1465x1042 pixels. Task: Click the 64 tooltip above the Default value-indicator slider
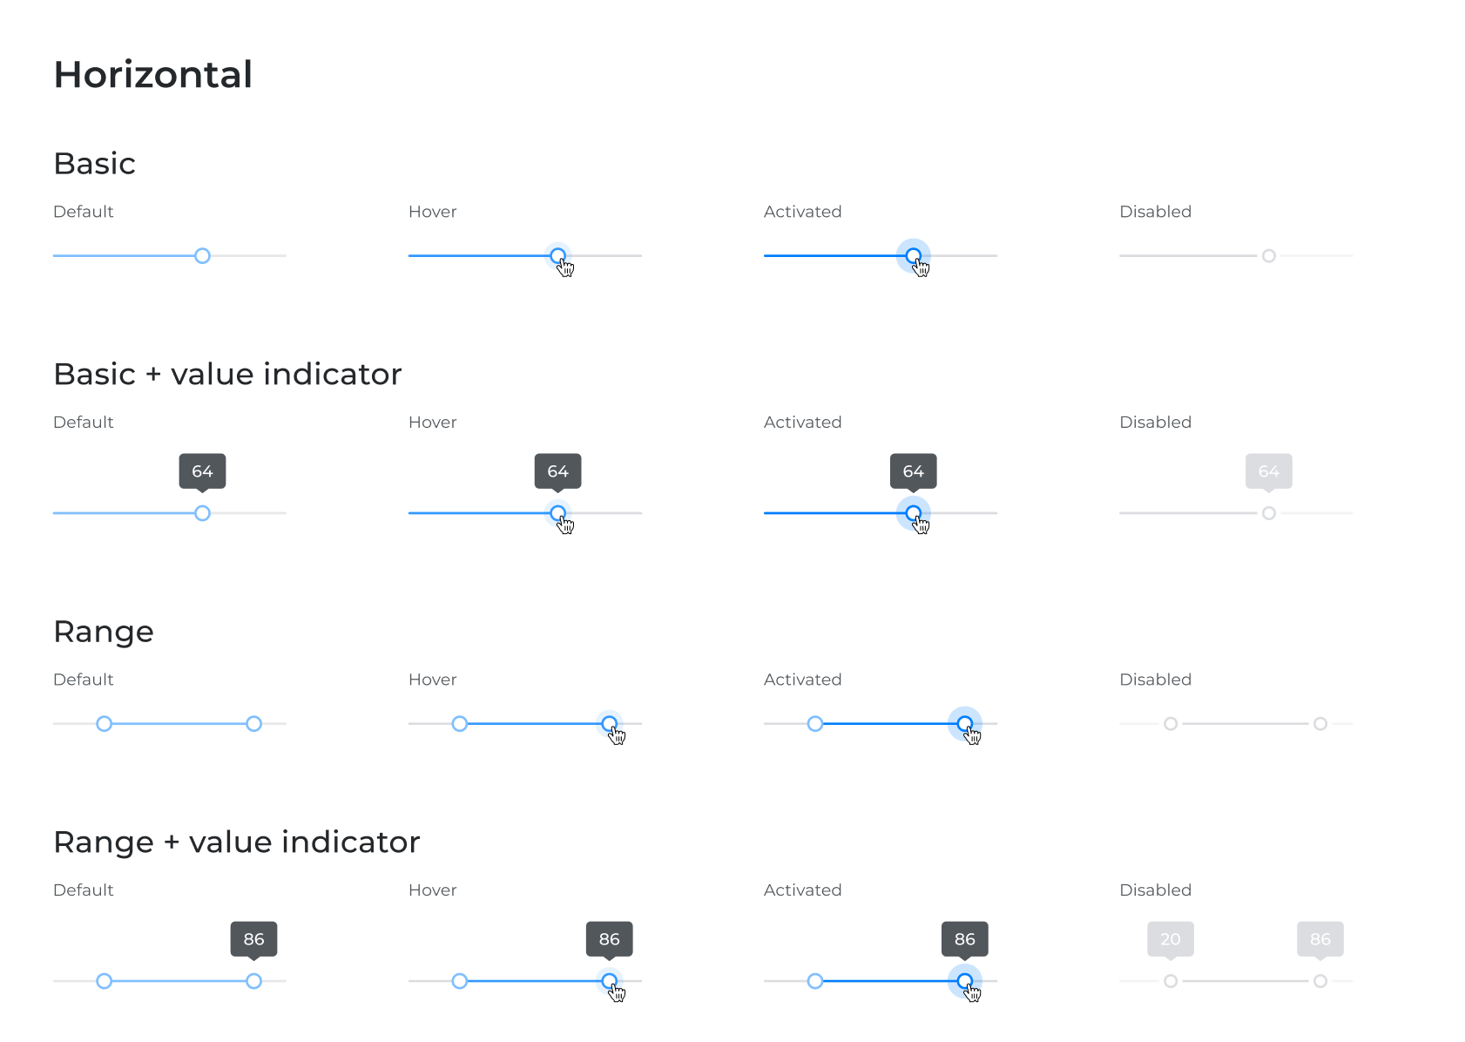click(x=202, y=471)
